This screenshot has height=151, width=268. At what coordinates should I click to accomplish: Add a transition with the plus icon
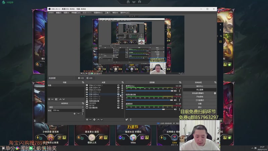tap(74, 114)
